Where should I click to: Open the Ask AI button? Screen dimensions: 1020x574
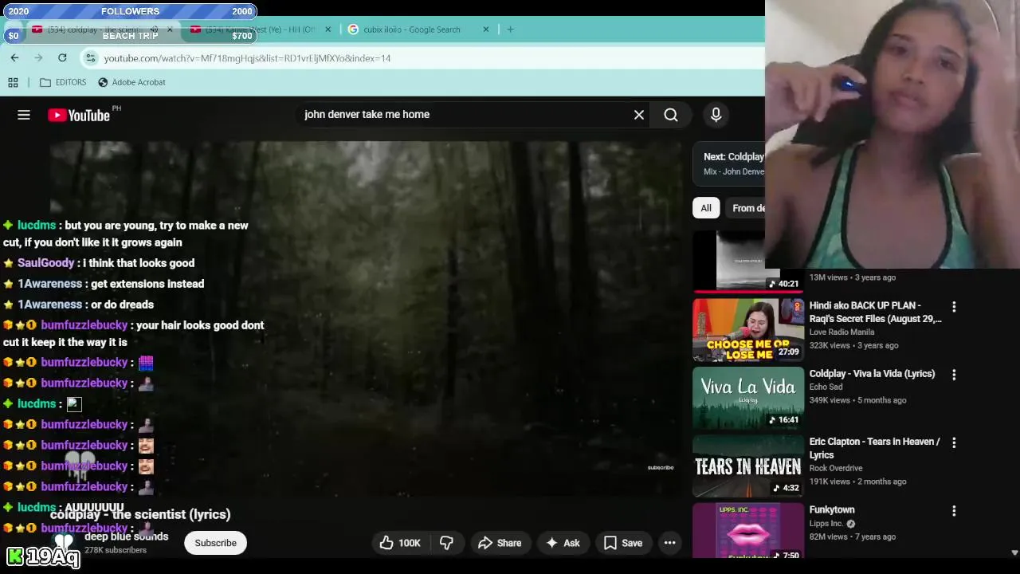[x=563, y=543]
